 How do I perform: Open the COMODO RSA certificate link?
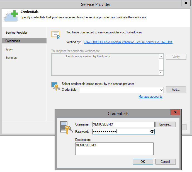click(x=128, y=42)
